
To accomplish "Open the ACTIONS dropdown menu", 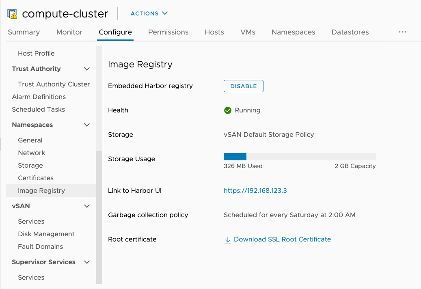I will [x=149, y=13].
